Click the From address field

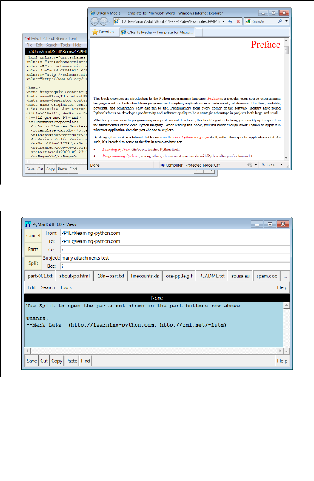pyautogui.click(x=175, y=233)
